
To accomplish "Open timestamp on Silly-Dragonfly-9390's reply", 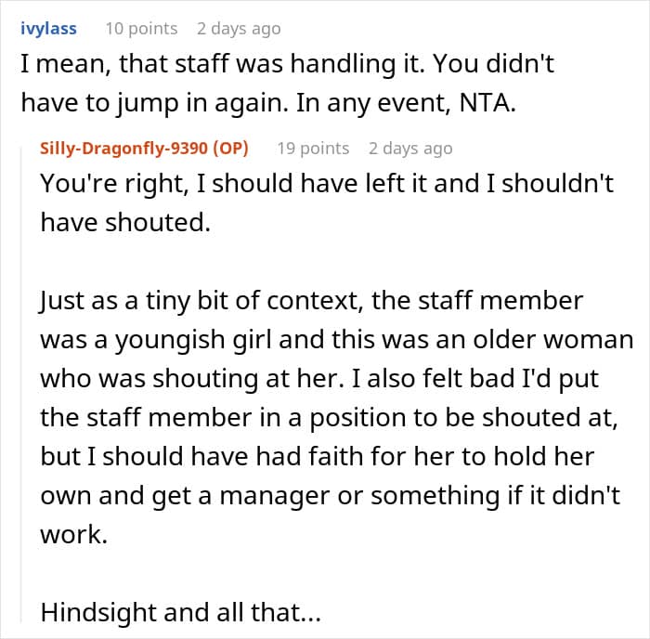I will (x=410, y=149).
